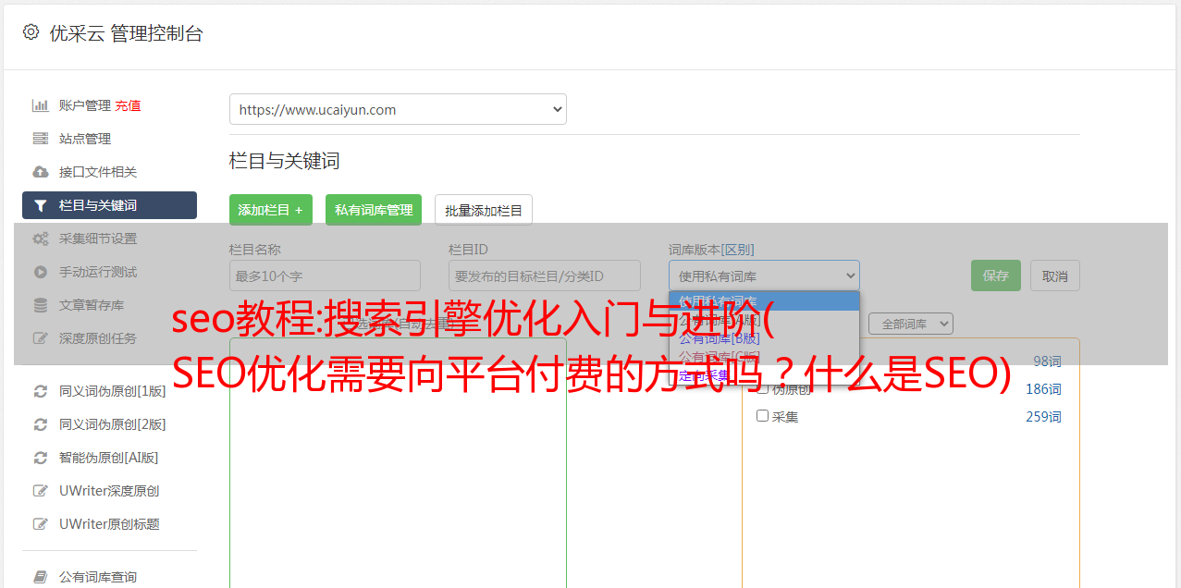Click the [区别] link next to 词库版本
Screen dimensions: 1181x588
(739, 250)
